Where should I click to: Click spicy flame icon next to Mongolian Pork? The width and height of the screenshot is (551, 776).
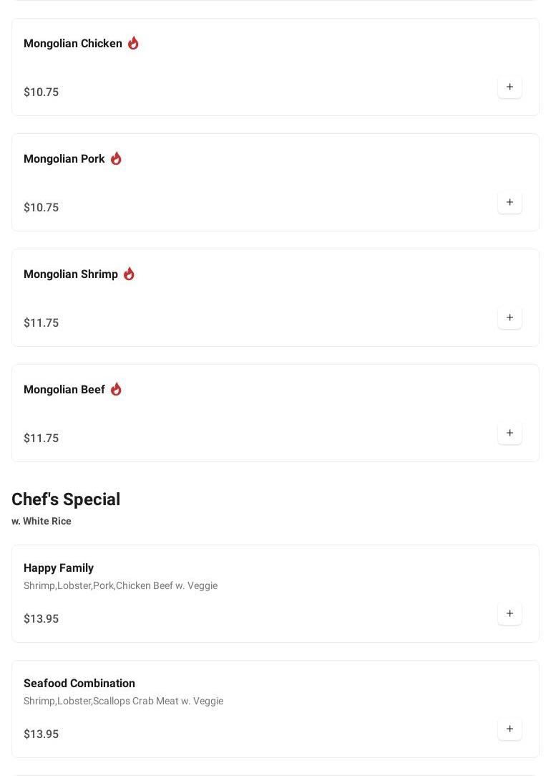point(116,158)
